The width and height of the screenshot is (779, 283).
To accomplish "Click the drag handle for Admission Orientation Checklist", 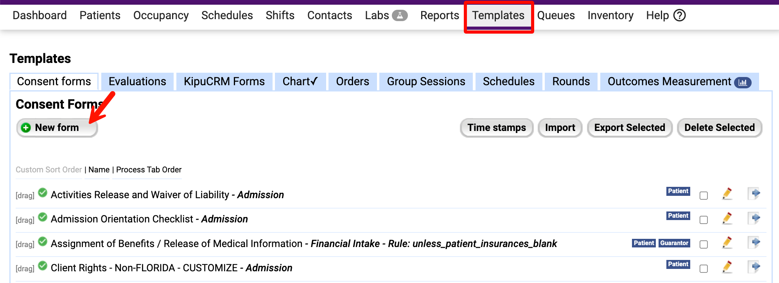I will coord(25,220).
